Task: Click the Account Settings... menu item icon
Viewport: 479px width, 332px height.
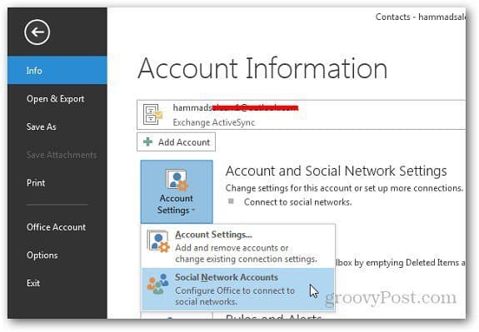Action: point(158,241)
